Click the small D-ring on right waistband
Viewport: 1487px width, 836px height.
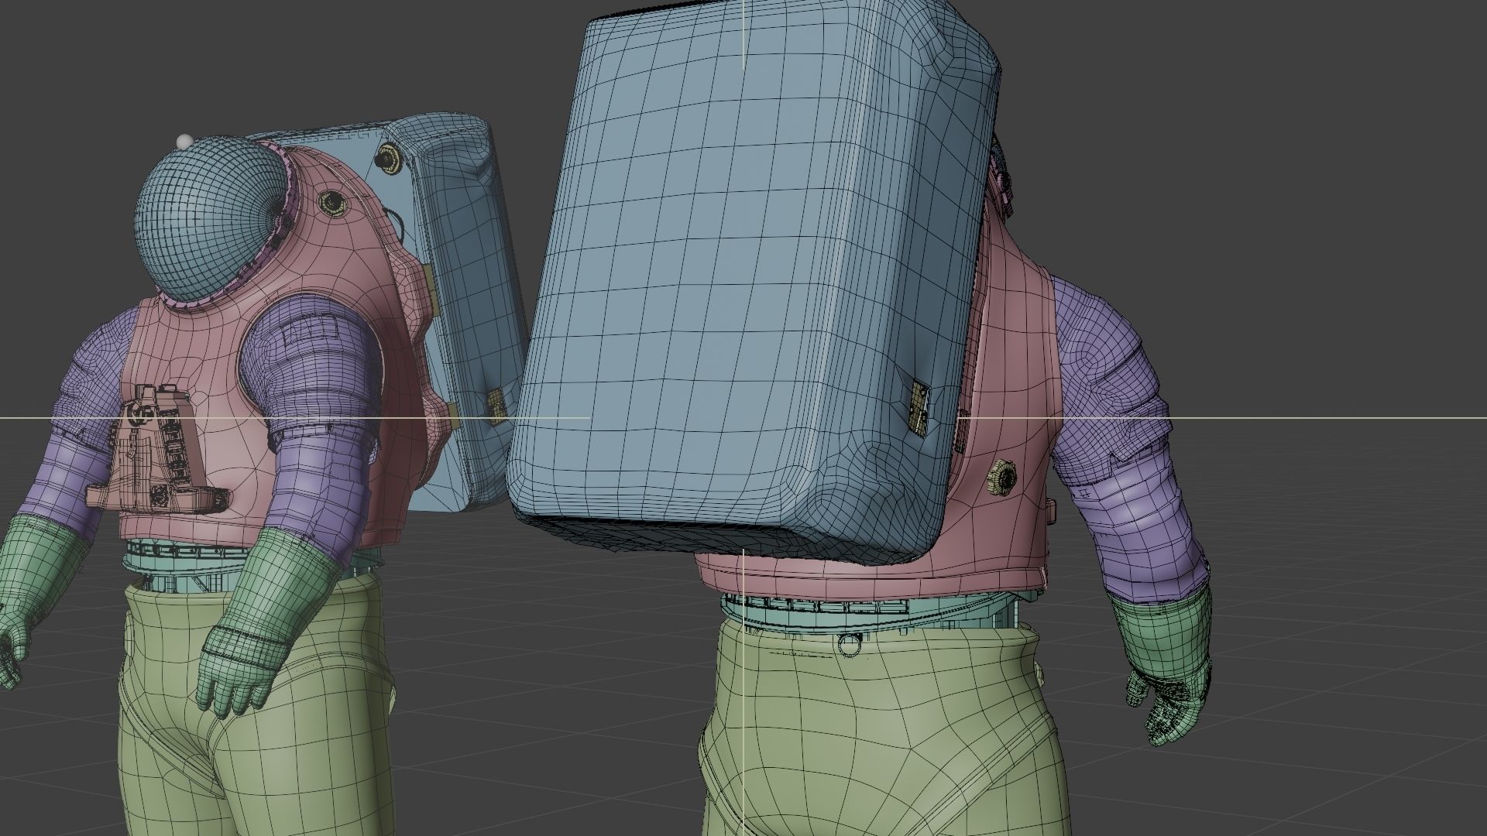pos(850,644)
